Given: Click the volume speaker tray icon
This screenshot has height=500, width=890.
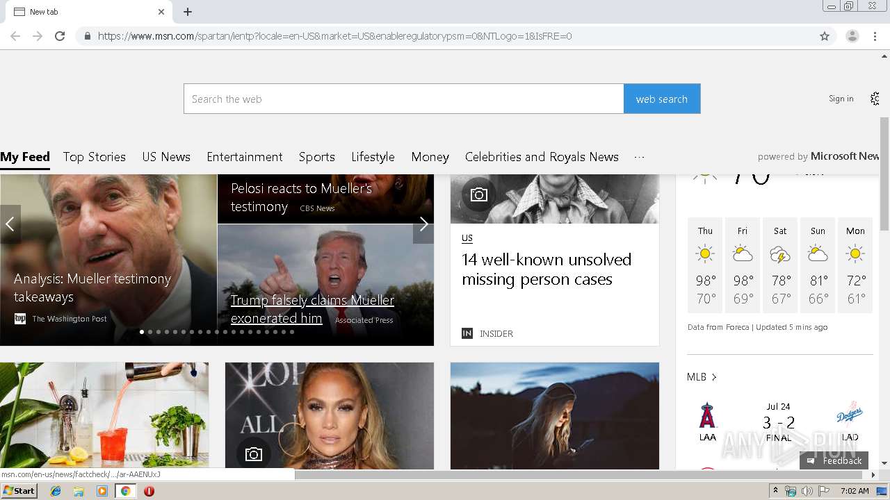Looking at the screenshot, I should [807, 491].
